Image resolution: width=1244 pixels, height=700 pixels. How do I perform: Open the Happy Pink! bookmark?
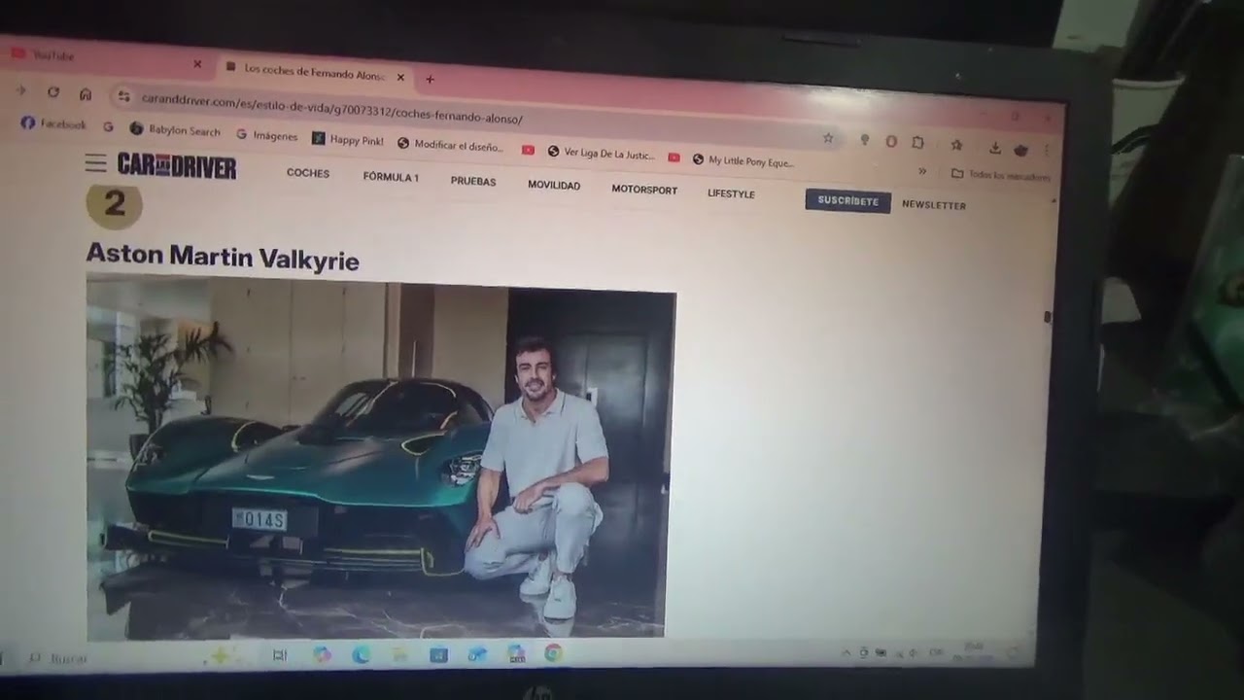pyautogui.click(x=348, y=140)
